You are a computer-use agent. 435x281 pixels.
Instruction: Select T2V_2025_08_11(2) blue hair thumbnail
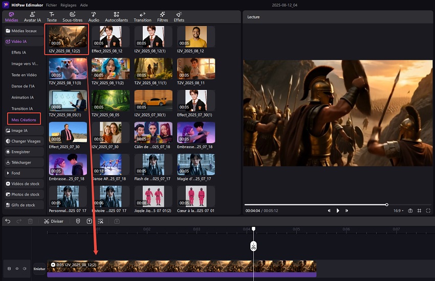point(111,68)
